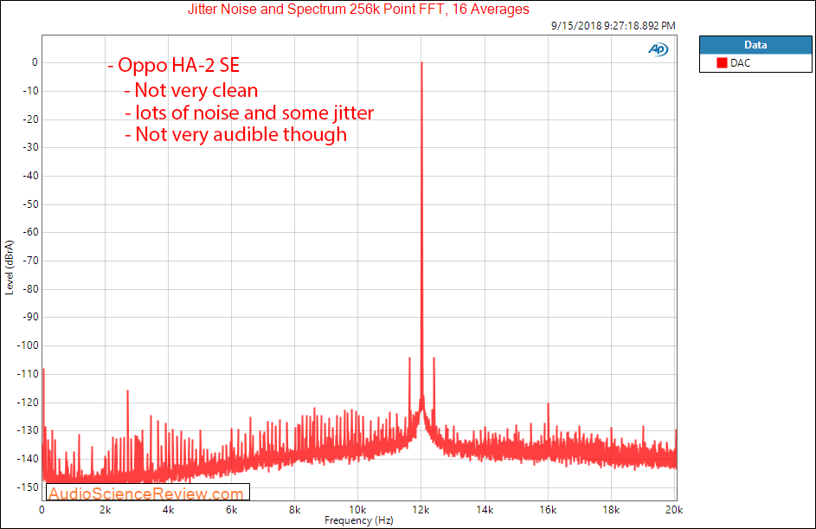The height and width of the screenshot is (529, 816).
Task: Click the "-100" level axis tick label
Action: 28,345
